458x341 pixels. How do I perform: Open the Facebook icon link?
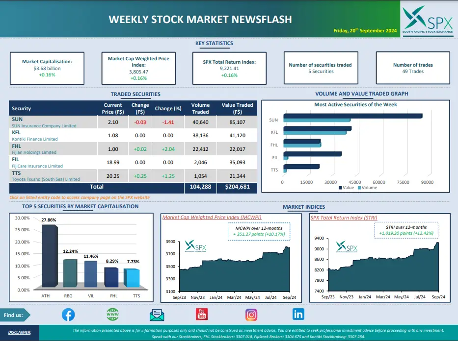pyautogui.click(x=68, y=315)
